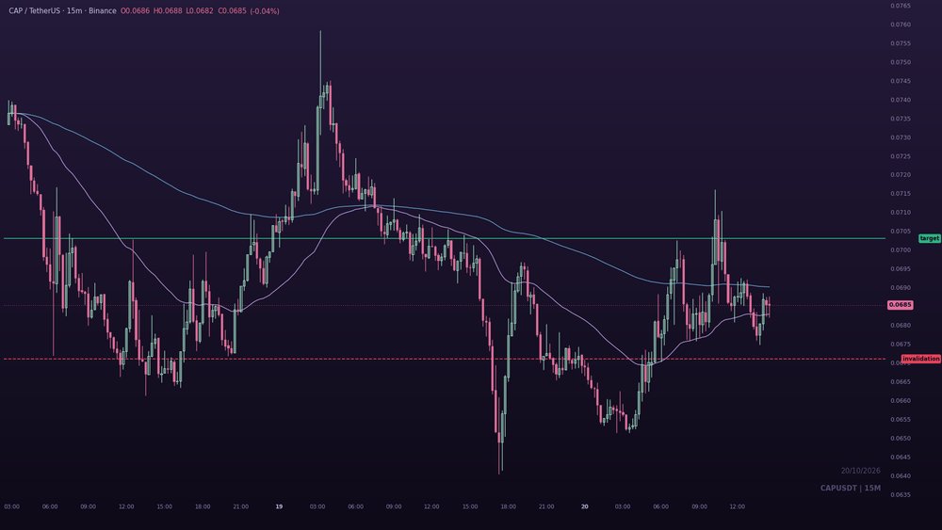Image resolution: width=942 pixels, height=530 pixels.
Task: Select the dashed red invalidation line
Action: coord(445,359)
